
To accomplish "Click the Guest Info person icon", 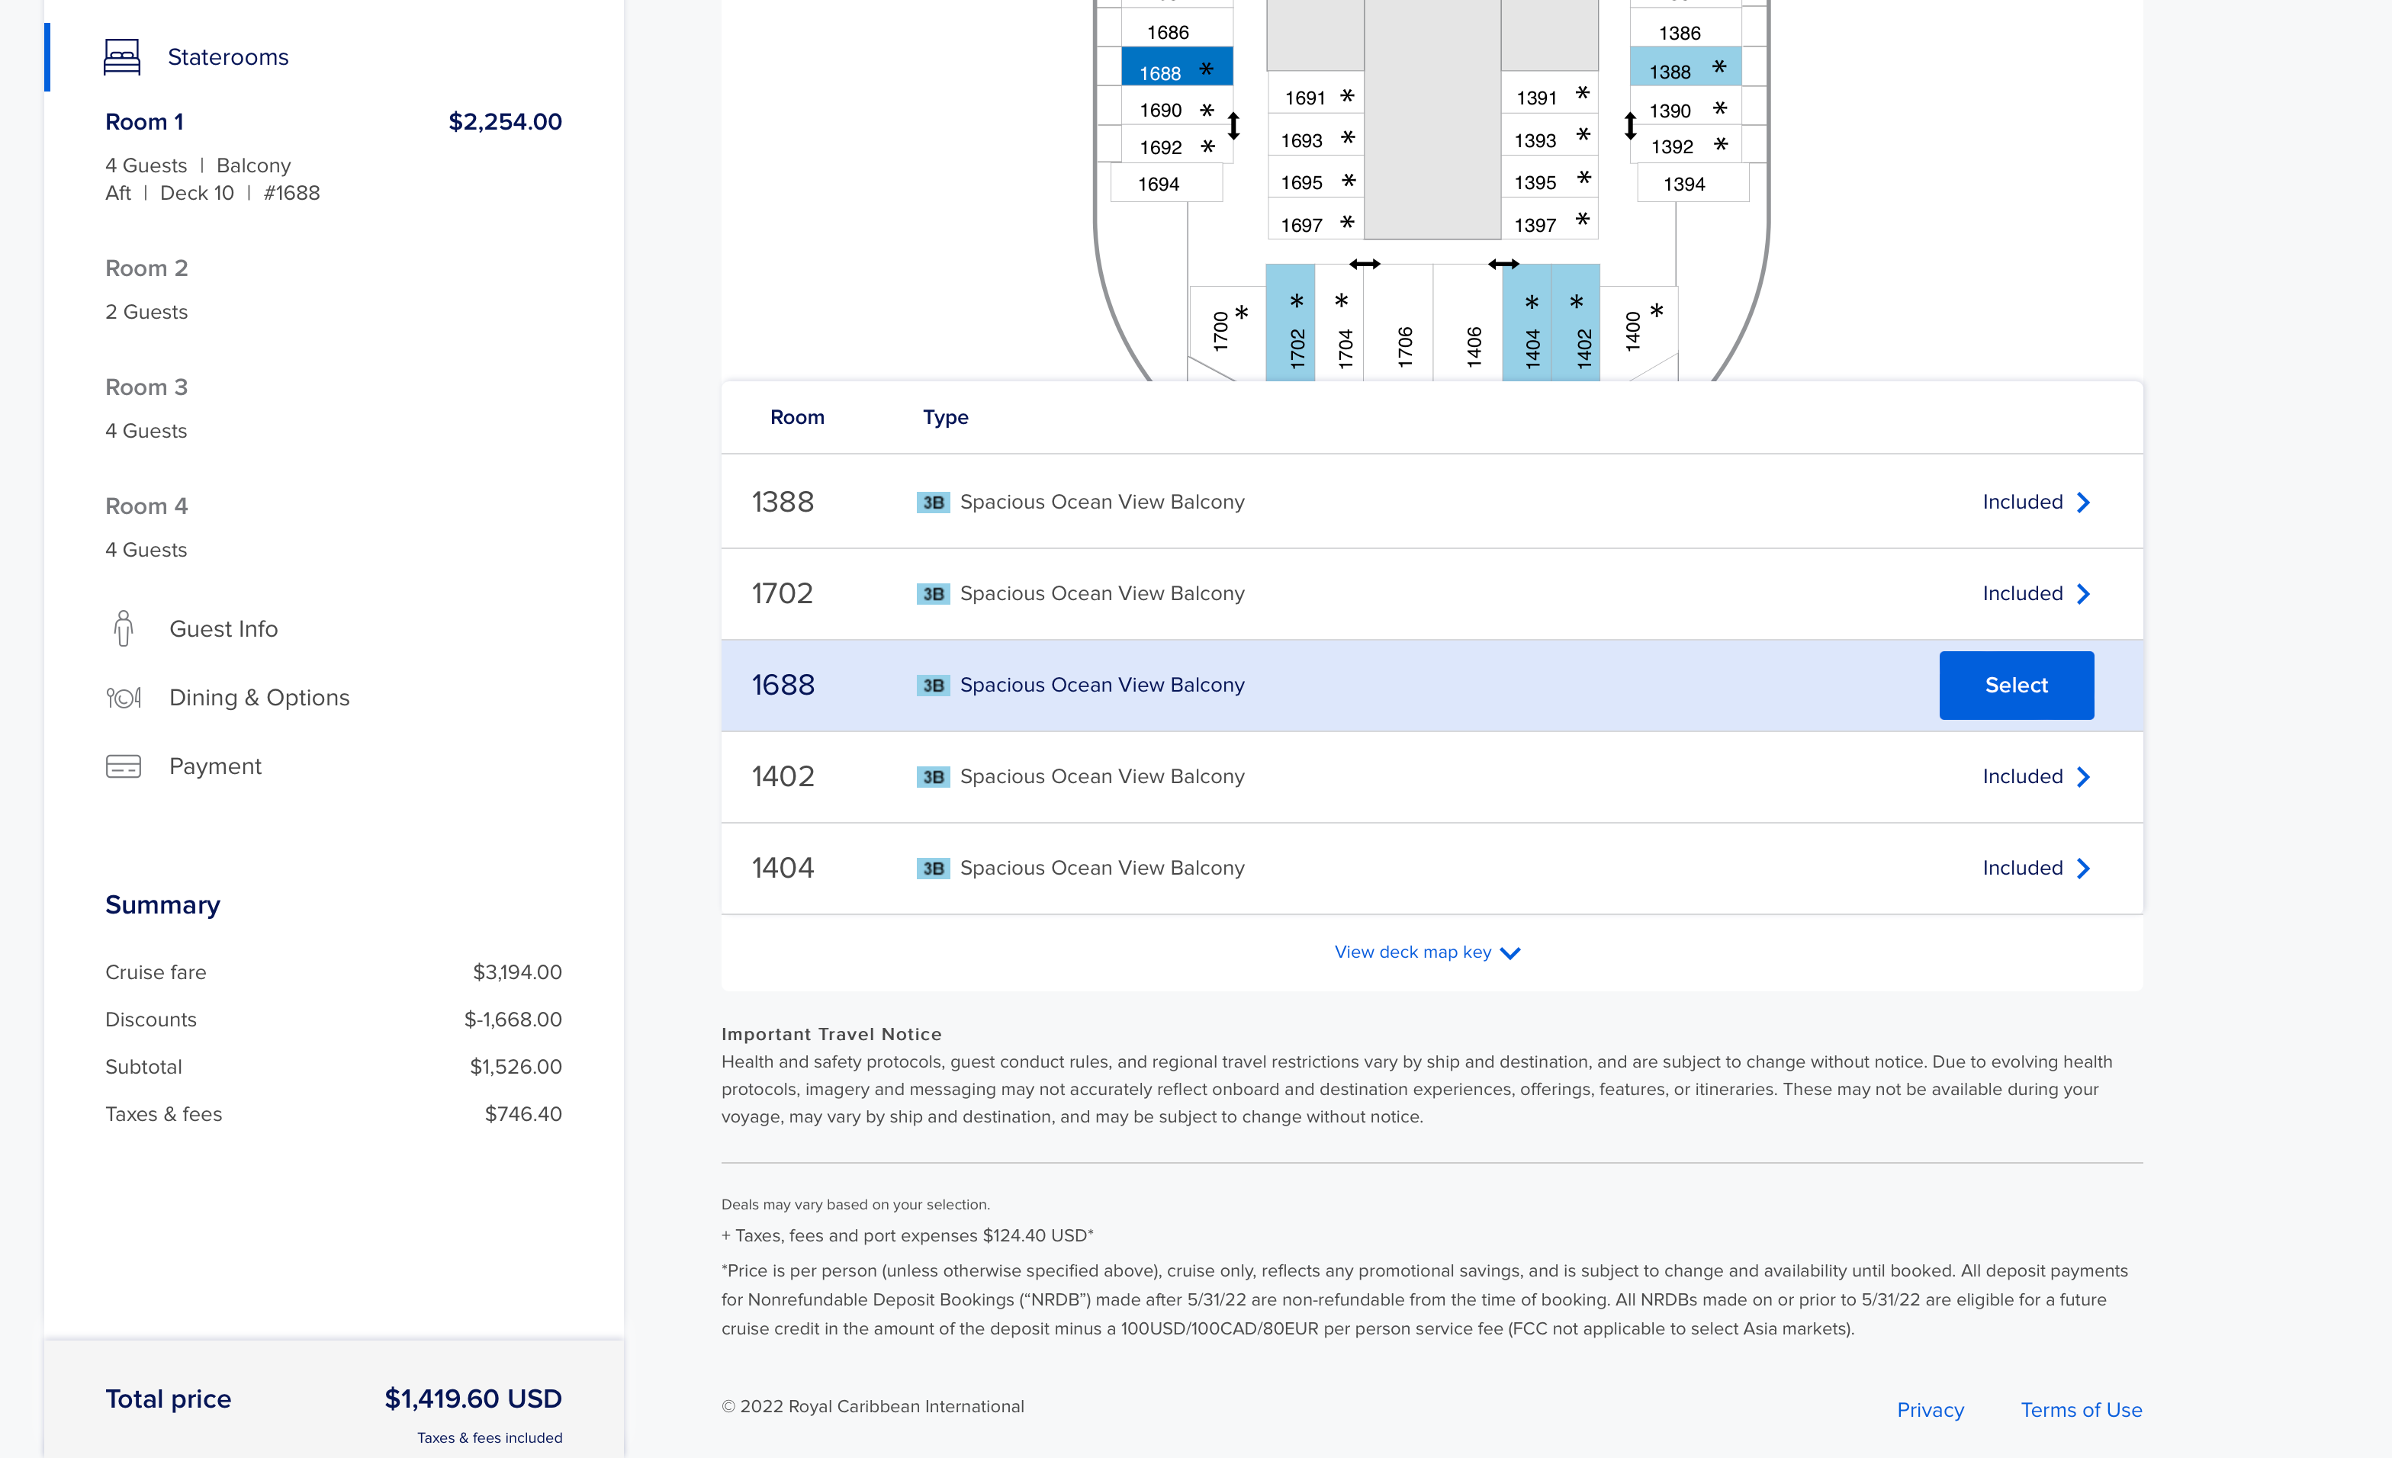I will coord(124,629).
